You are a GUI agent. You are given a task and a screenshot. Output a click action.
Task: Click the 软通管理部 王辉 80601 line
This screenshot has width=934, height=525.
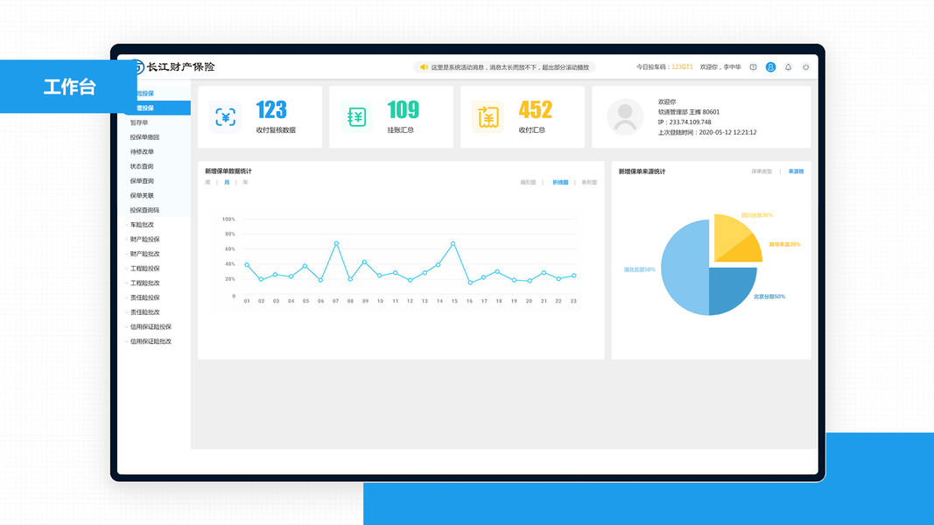coord(689,112)
